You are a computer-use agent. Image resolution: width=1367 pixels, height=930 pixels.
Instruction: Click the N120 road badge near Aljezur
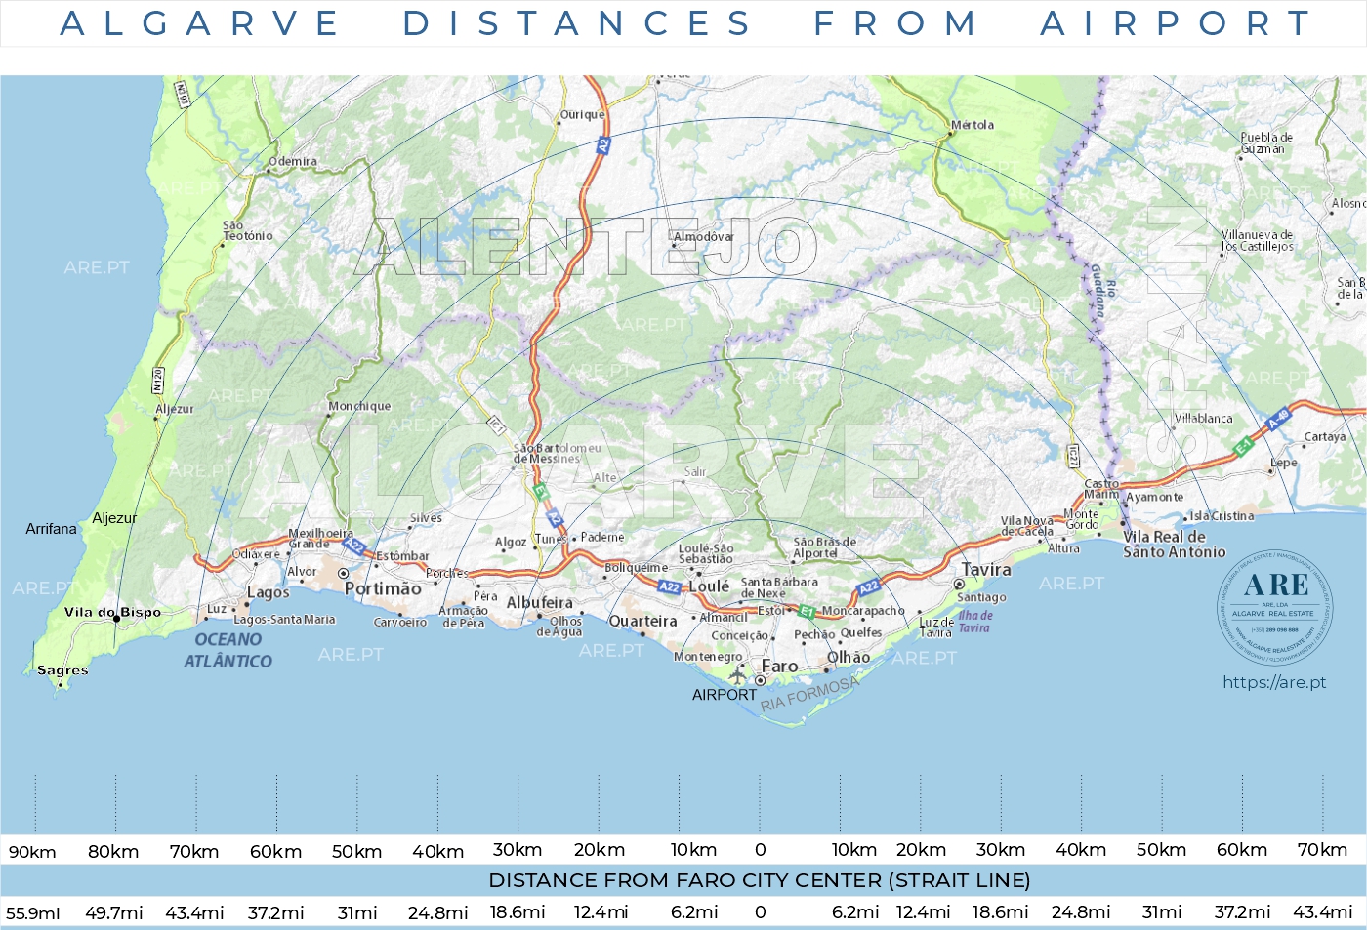pyautogui.click(x=157, y=381)
